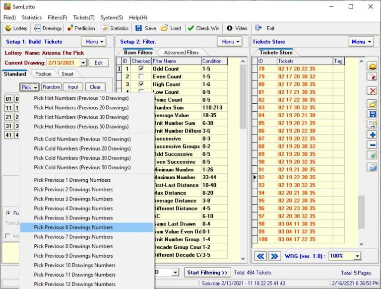Select ticket 100 with 03 04 17 22 35

point(298,239)
